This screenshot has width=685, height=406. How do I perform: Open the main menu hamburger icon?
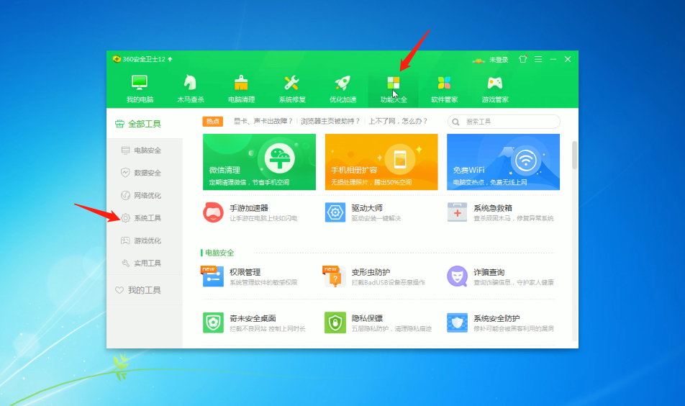pos(538,59)
